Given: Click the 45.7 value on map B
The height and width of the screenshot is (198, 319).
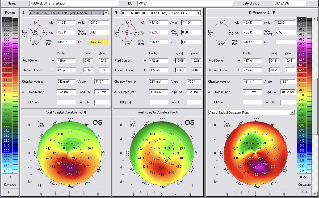Looking at the screenshot, I should 161,167.
